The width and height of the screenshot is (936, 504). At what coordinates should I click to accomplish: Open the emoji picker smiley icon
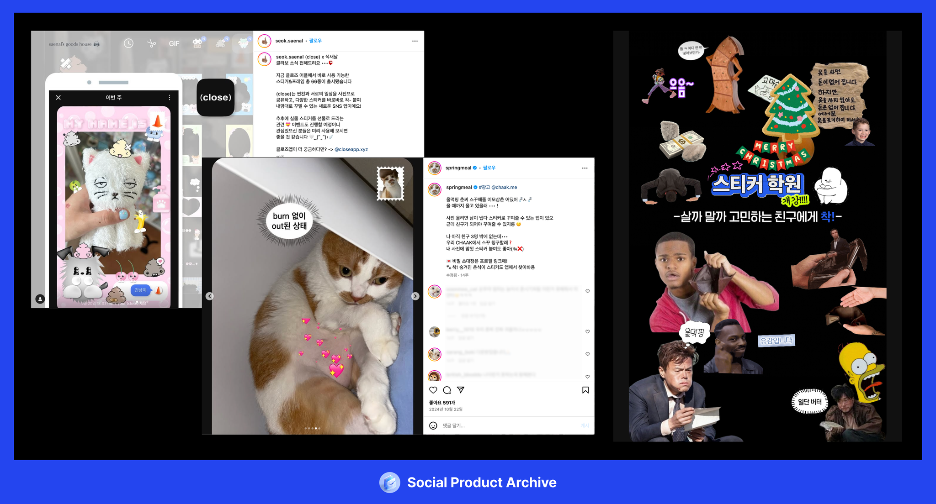[433, 425]
